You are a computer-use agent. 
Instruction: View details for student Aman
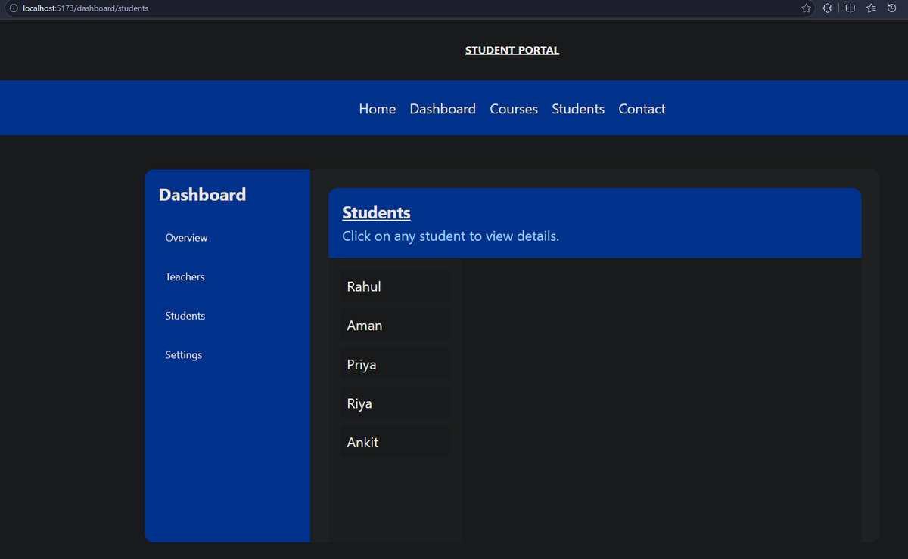[x=395, y=326]
